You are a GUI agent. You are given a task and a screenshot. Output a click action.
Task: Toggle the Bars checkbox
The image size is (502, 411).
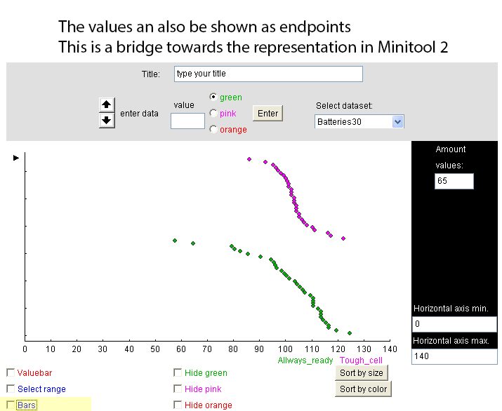[11, 405]
